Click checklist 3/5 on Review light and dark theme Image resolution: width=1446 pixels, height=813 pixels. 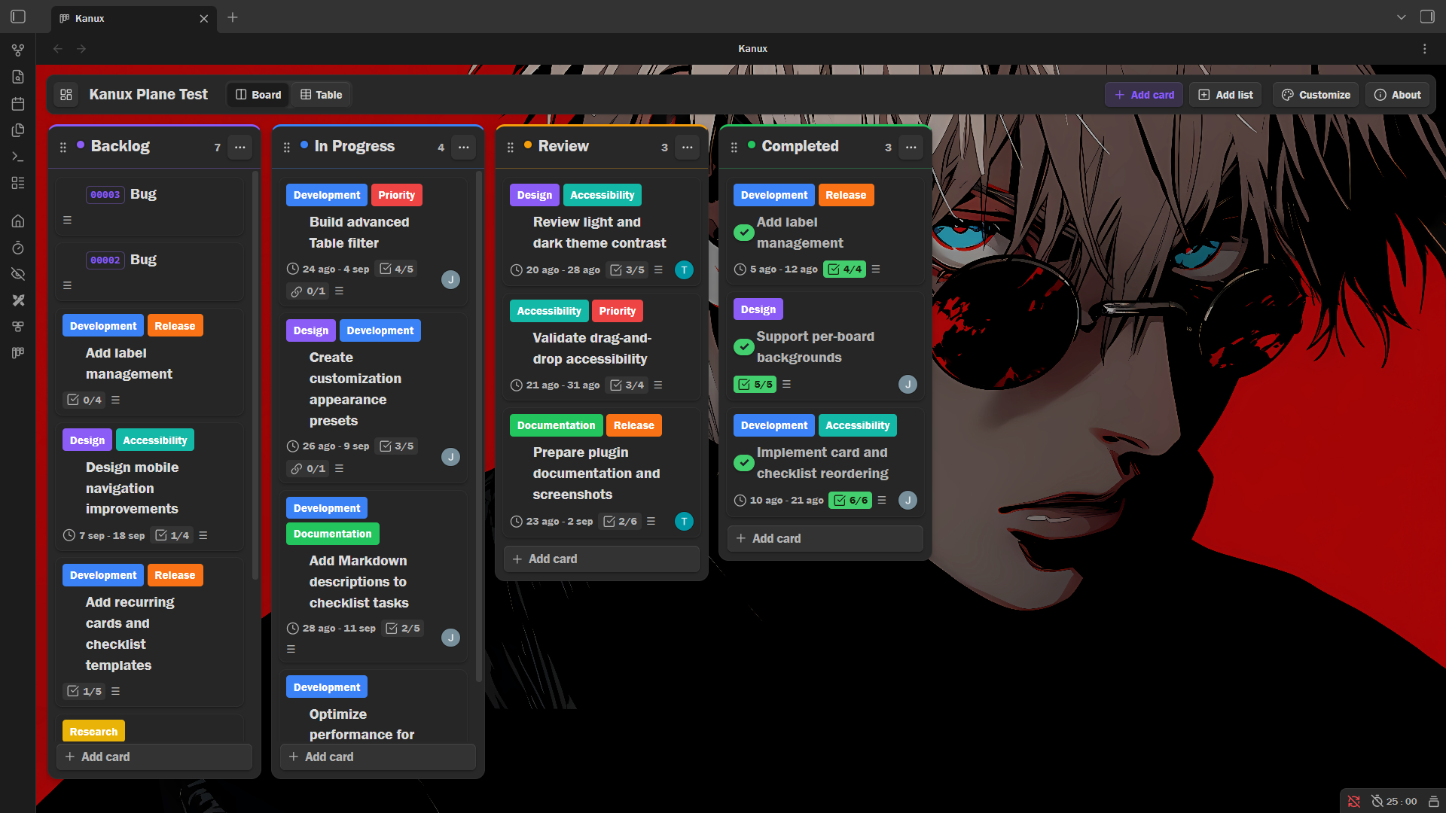(627, 270)
